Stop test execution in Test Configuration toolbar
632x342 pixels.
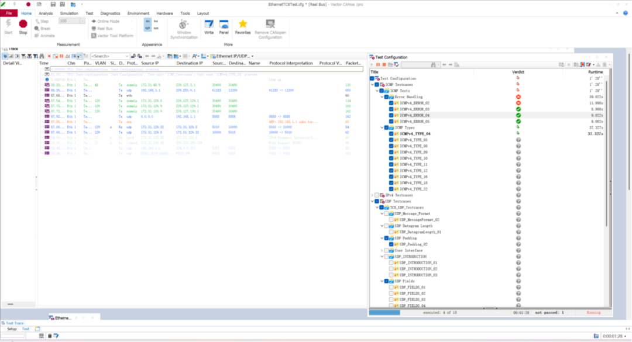(384, 64)
